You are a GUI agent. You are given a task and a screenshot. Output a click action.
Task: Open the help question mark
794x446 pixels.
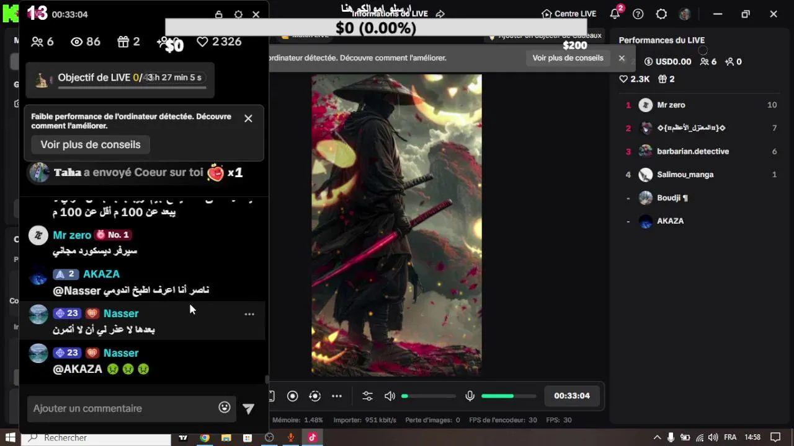pyautogui.click(x=638, y=14)
